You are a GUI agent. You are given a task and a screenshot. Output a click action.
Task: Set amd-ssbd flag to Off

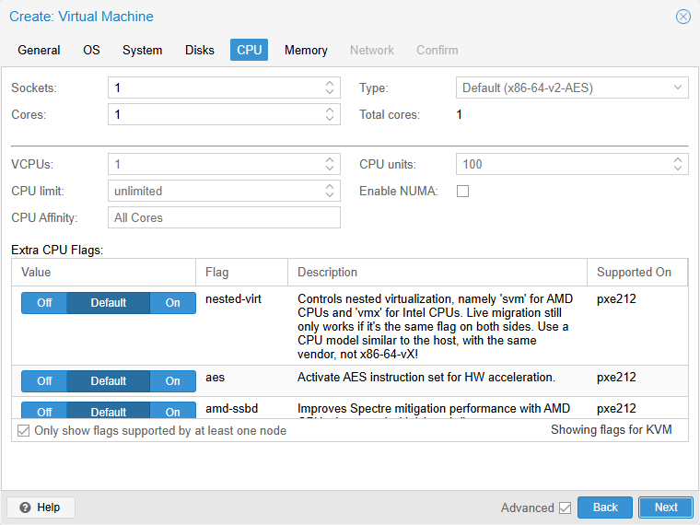click(44, 410)
